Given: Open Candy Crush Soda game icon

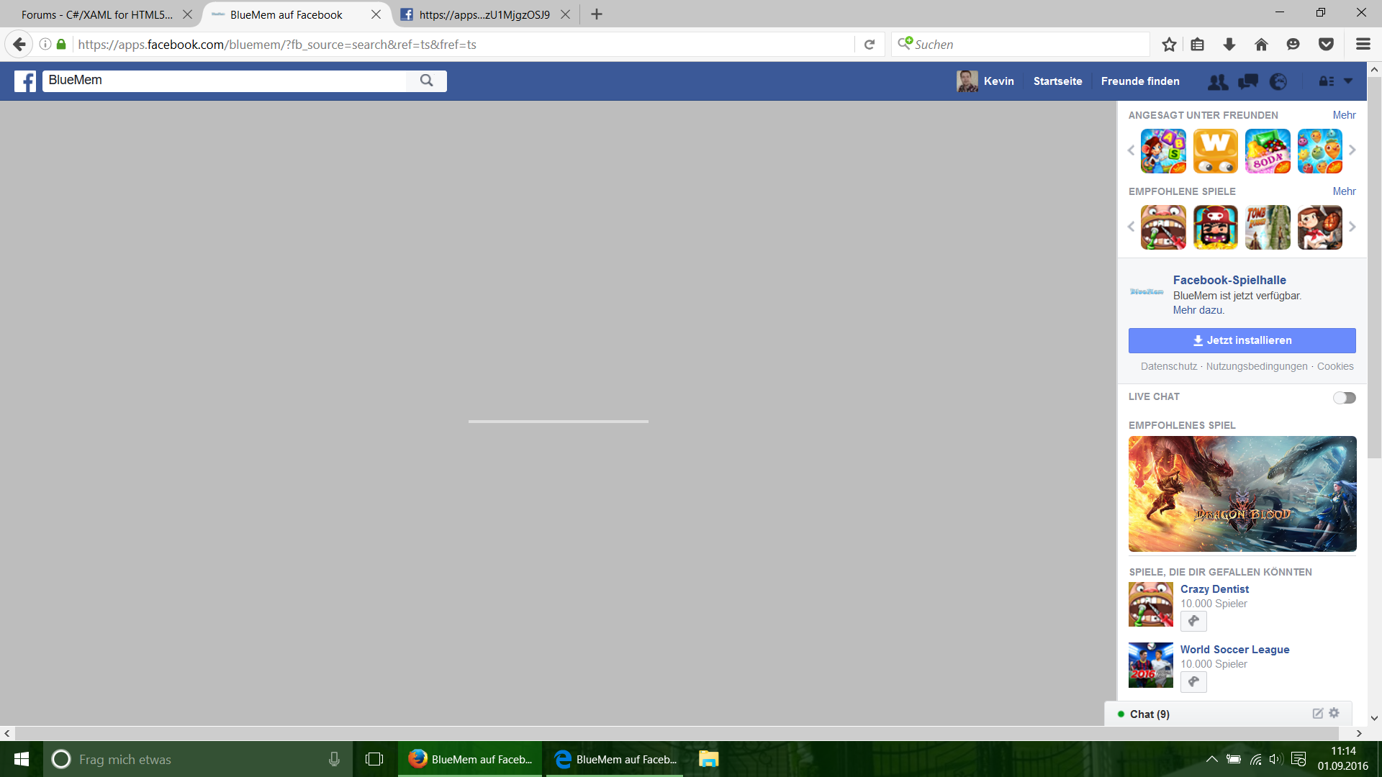Looking at the screenshot, I should click(1268, 151).
